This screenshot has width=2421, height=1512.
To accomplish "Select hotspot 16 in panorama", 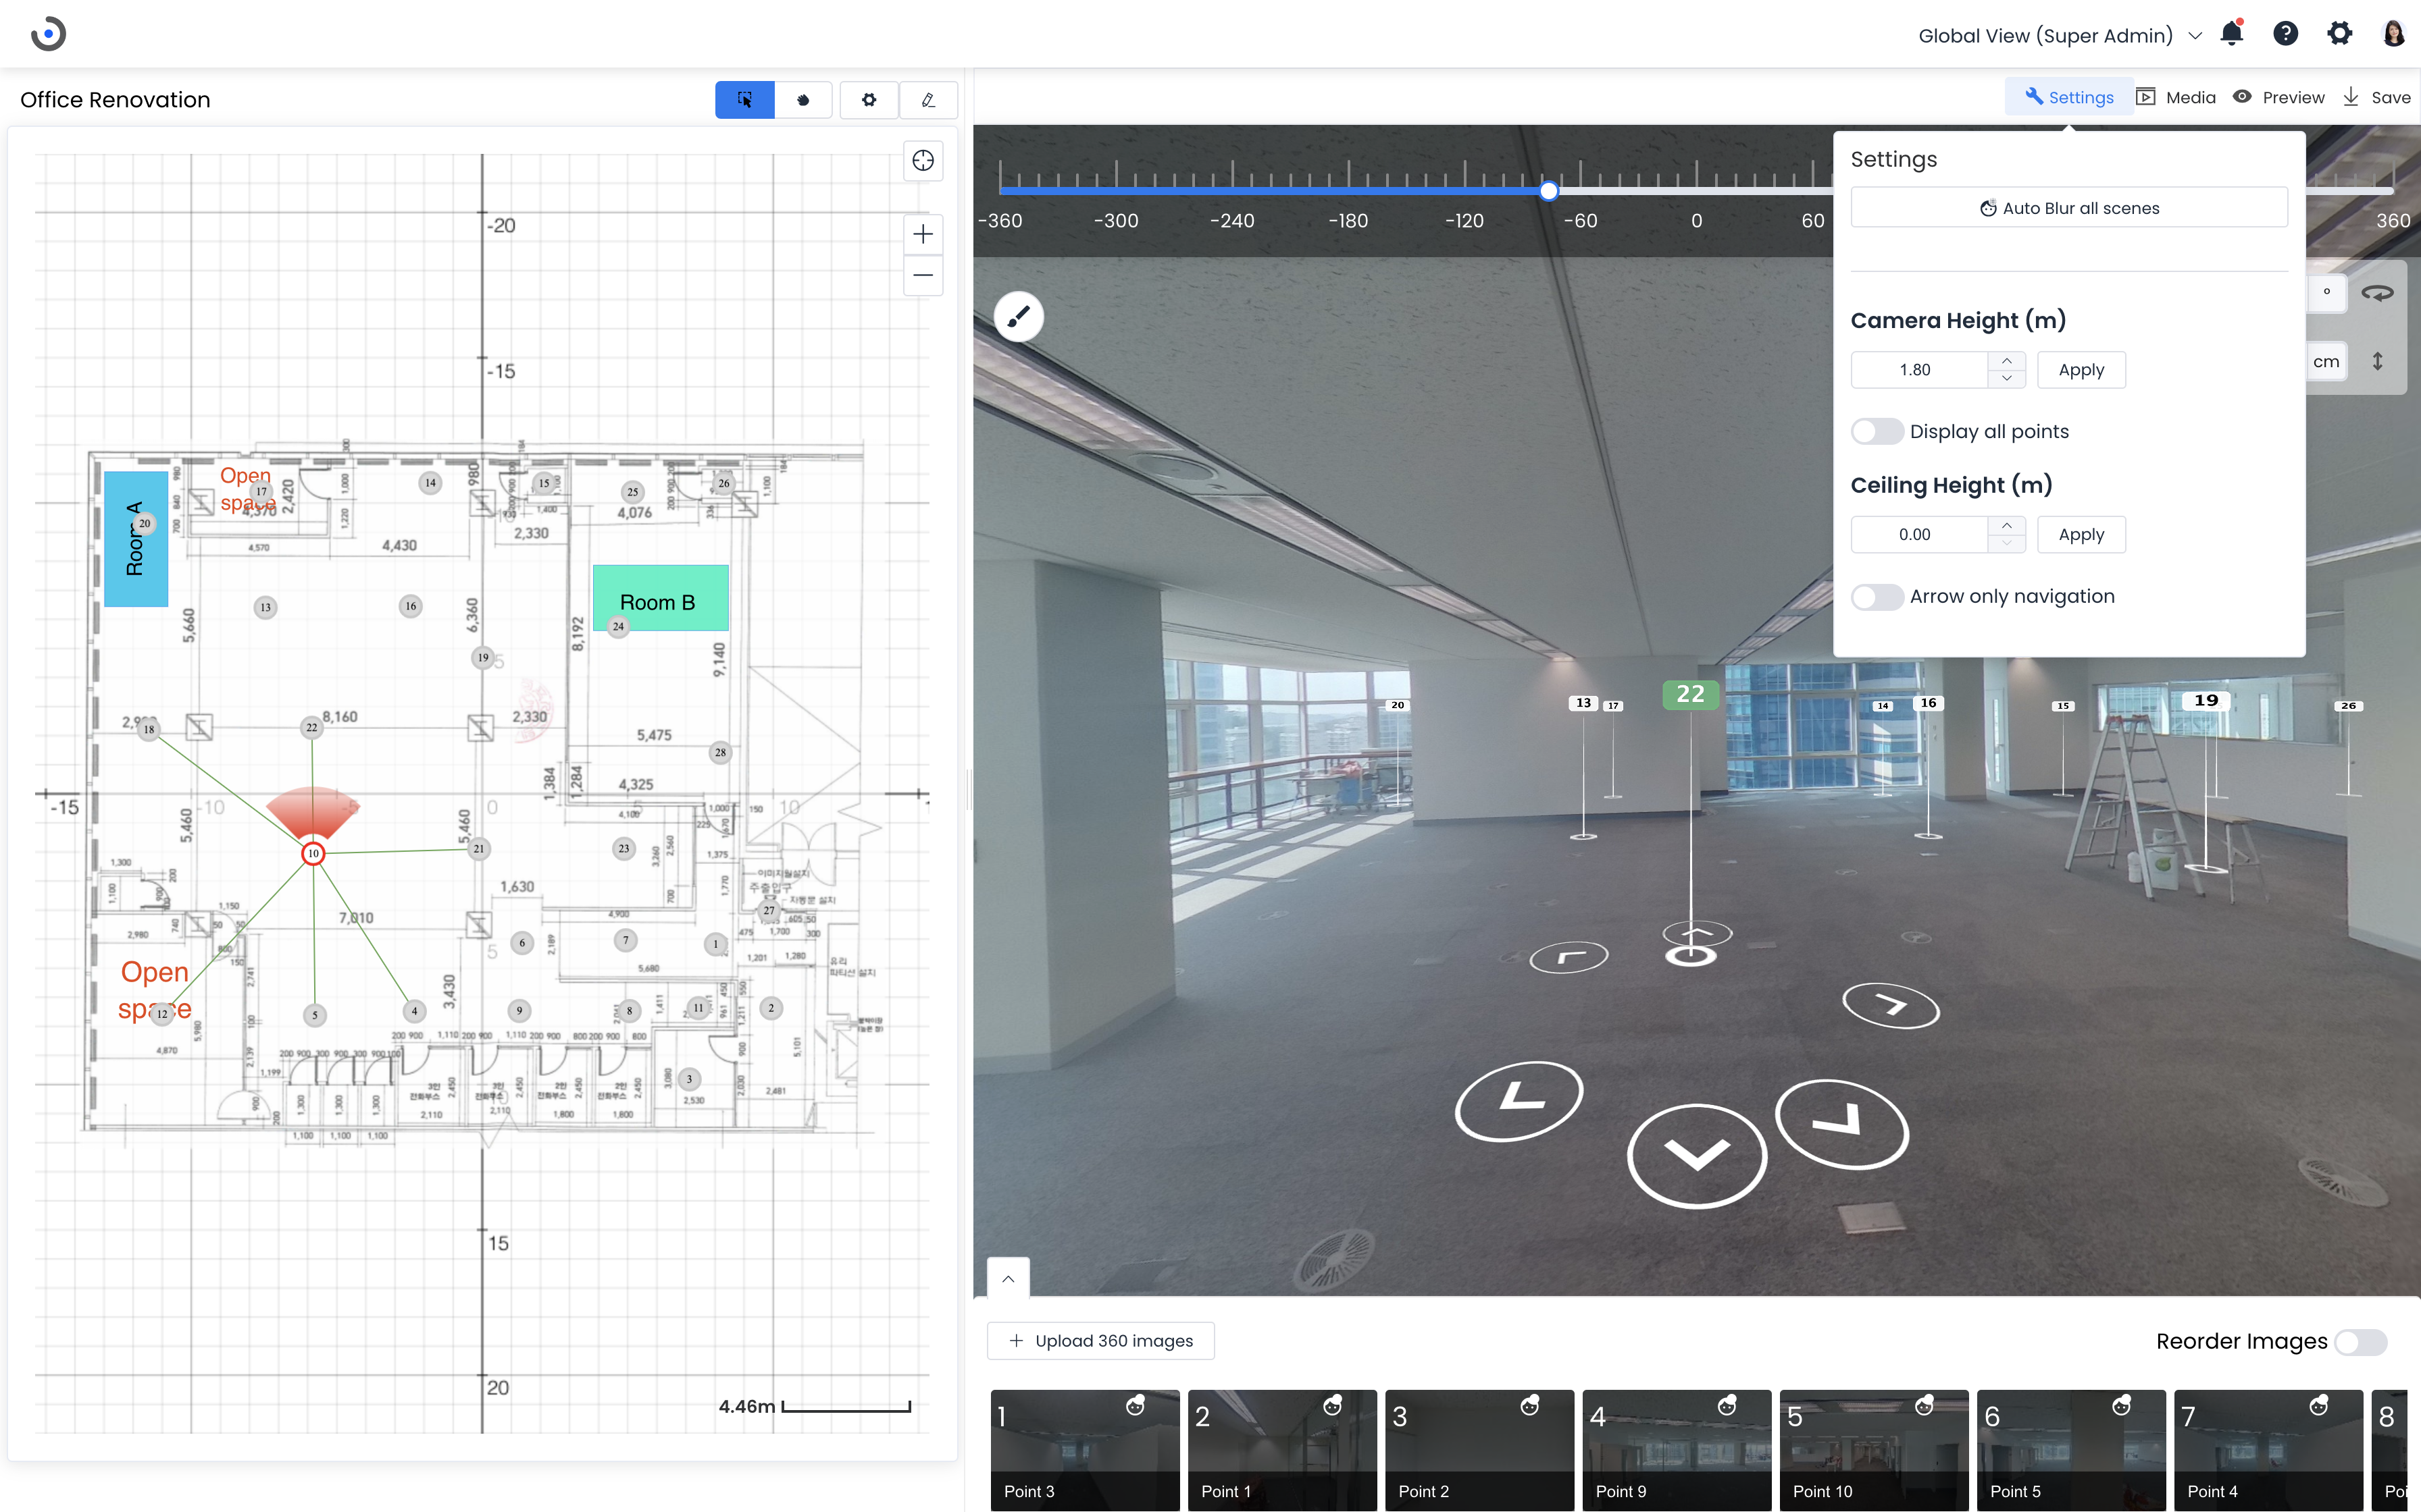I will click(x=1928, y=703).
